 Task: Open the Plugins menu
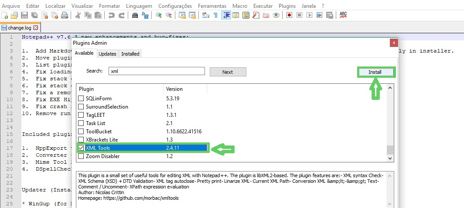pos(287,6)
